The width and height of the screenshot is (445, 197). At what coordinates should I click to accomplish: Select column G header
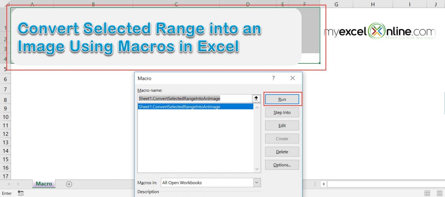point(336,4)
